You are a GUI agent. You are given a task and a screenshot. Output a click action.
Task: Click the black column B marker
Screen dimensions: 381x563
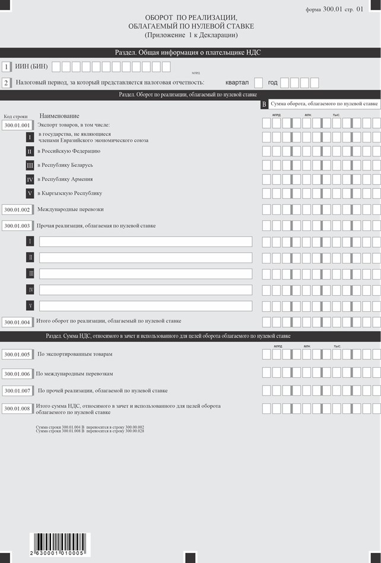[264, 105]
